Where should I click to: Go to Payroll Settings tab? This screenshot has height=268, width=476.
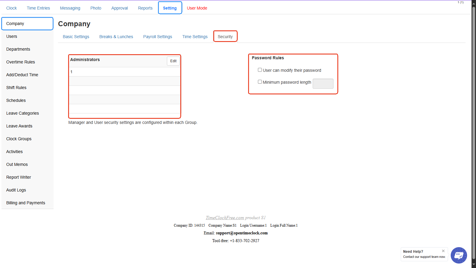click(x=157, y=37)
